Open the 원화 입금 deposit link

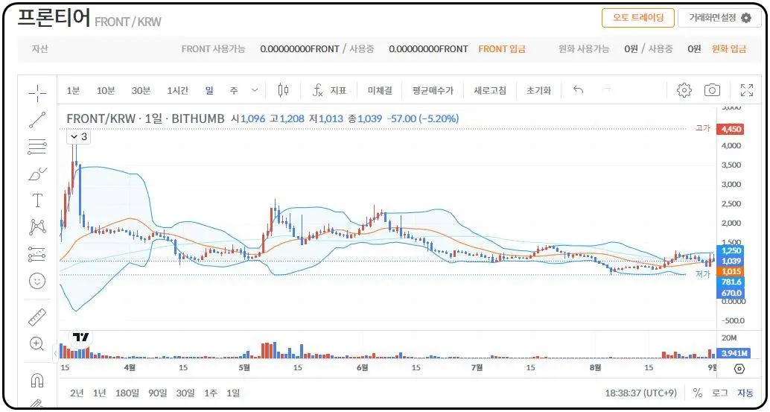(x=729, y=49)
